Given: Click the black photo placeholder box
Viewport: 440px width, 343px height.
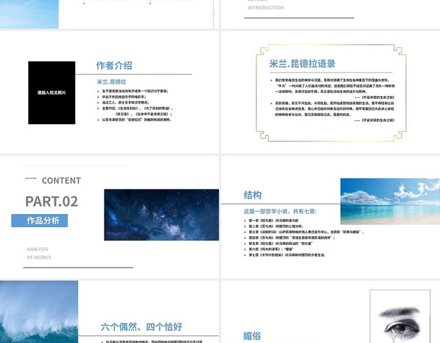Looking at the screenshot, I should tap(52, 93).
